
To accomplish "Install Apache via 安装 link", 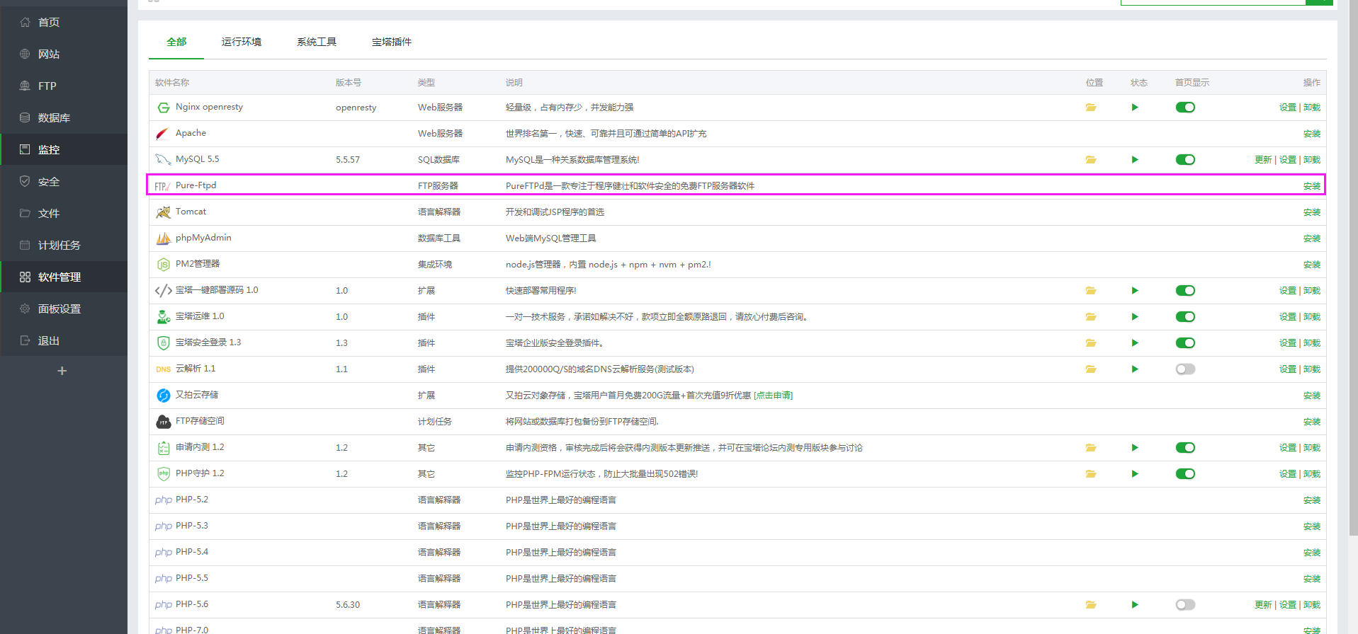I will pos(1312,134).
